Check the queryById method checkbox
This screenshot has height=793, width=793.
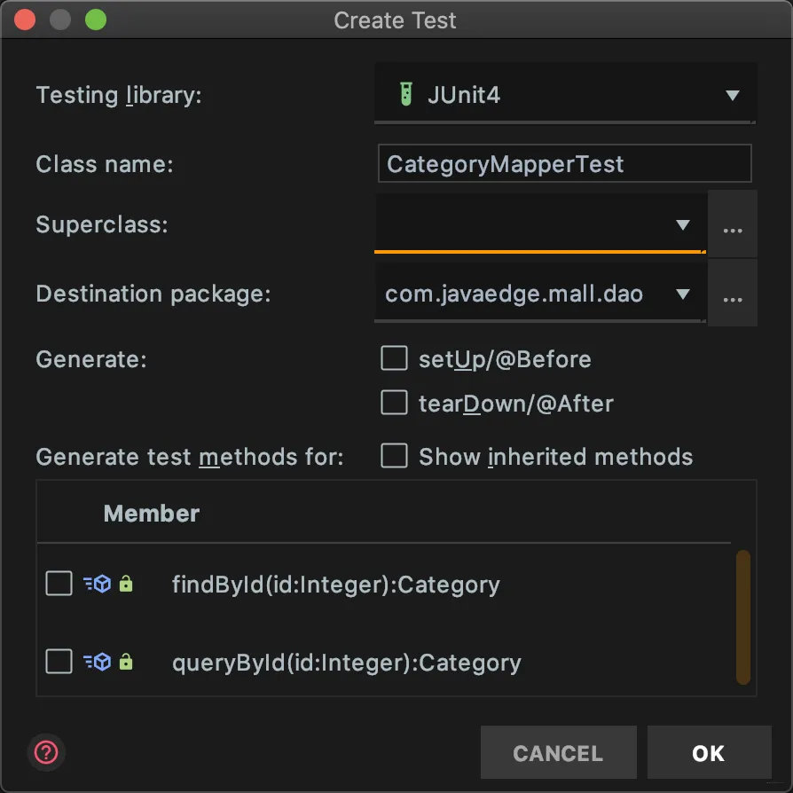(59, 662)
